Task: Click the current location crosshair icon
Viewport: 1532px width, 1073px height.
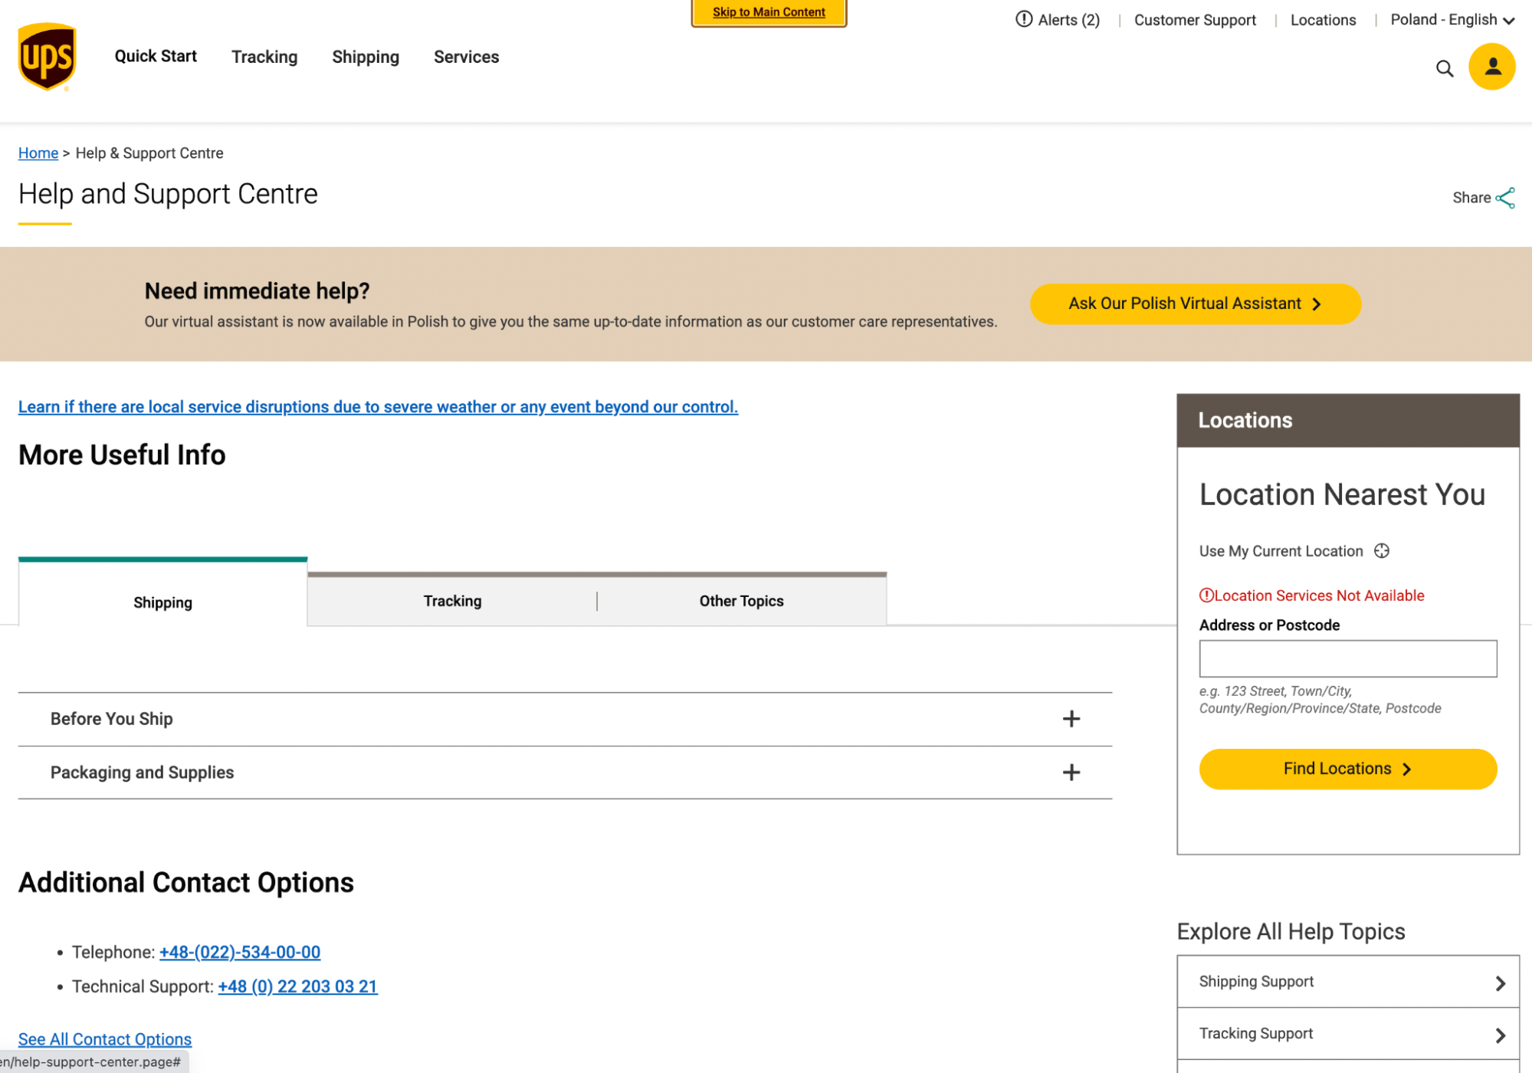Action: [x=1381, y=551]
